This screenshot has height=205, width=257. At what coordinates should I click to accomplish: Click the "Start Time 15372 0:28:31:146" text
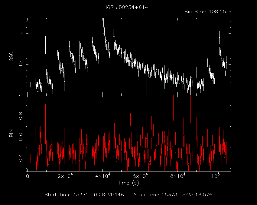tap(84, 195)
